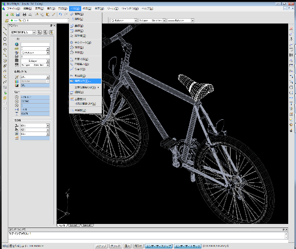
Task: Open the ファイル menu
Action: (x=13, y=8)
